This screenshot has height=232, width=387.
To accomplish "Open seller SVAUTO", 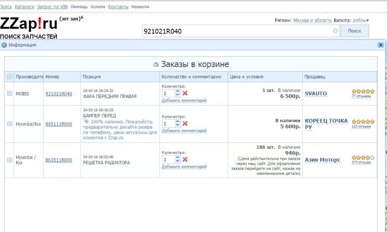I will pos(316,93).
